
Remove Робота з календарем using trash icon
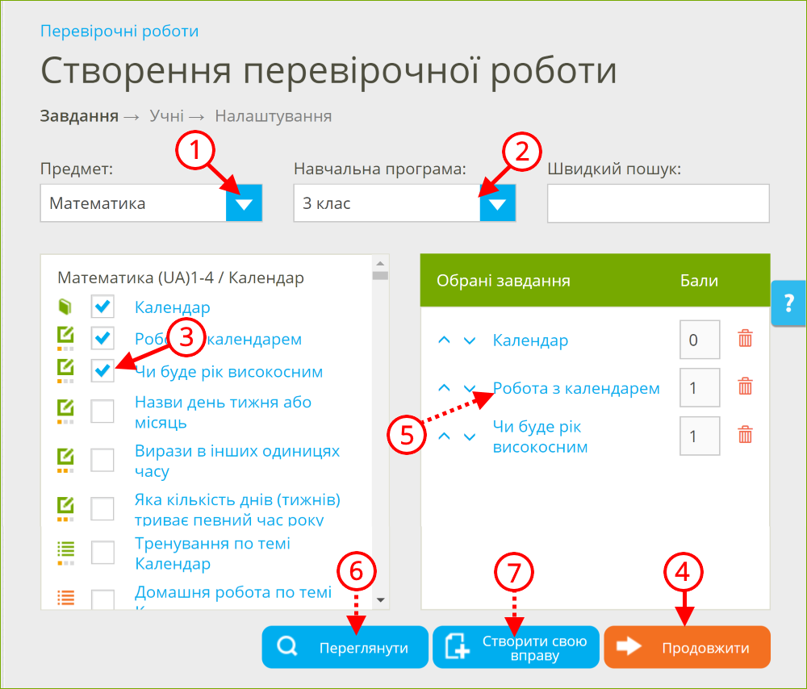(x=745, y=387)
